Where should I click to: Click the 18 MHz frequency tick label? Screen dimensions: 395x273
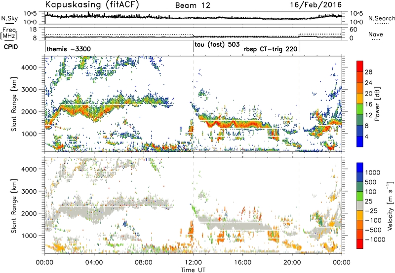click(33, 30)
